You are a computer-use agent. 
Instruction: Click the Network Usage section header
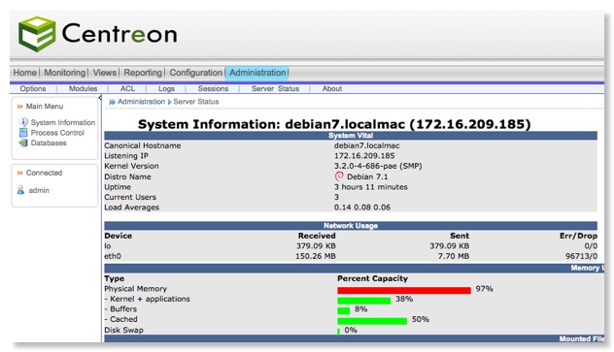[351, 225]
